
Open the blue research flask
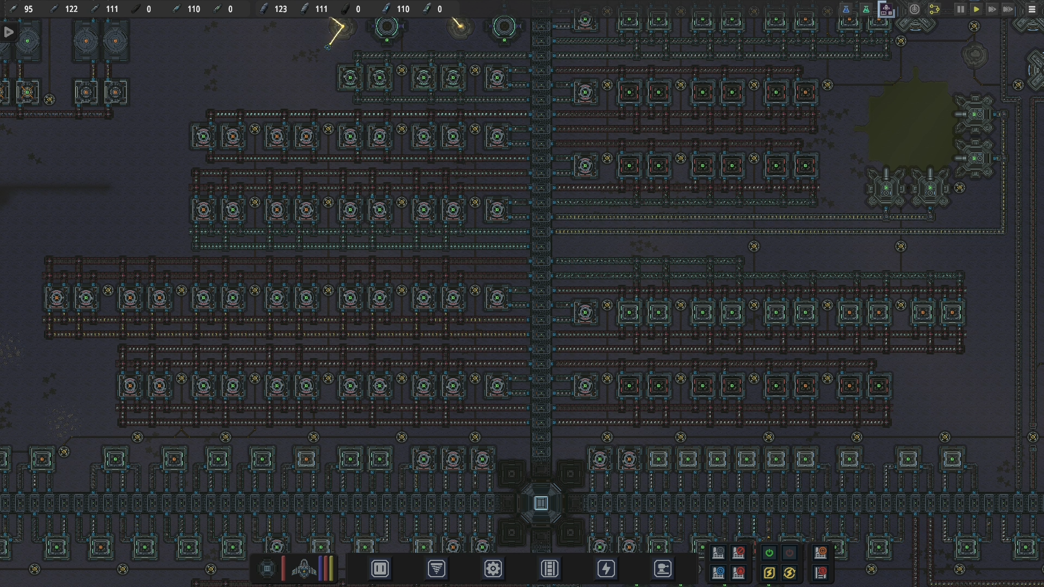pyautogui.click(x=846, y=9)
